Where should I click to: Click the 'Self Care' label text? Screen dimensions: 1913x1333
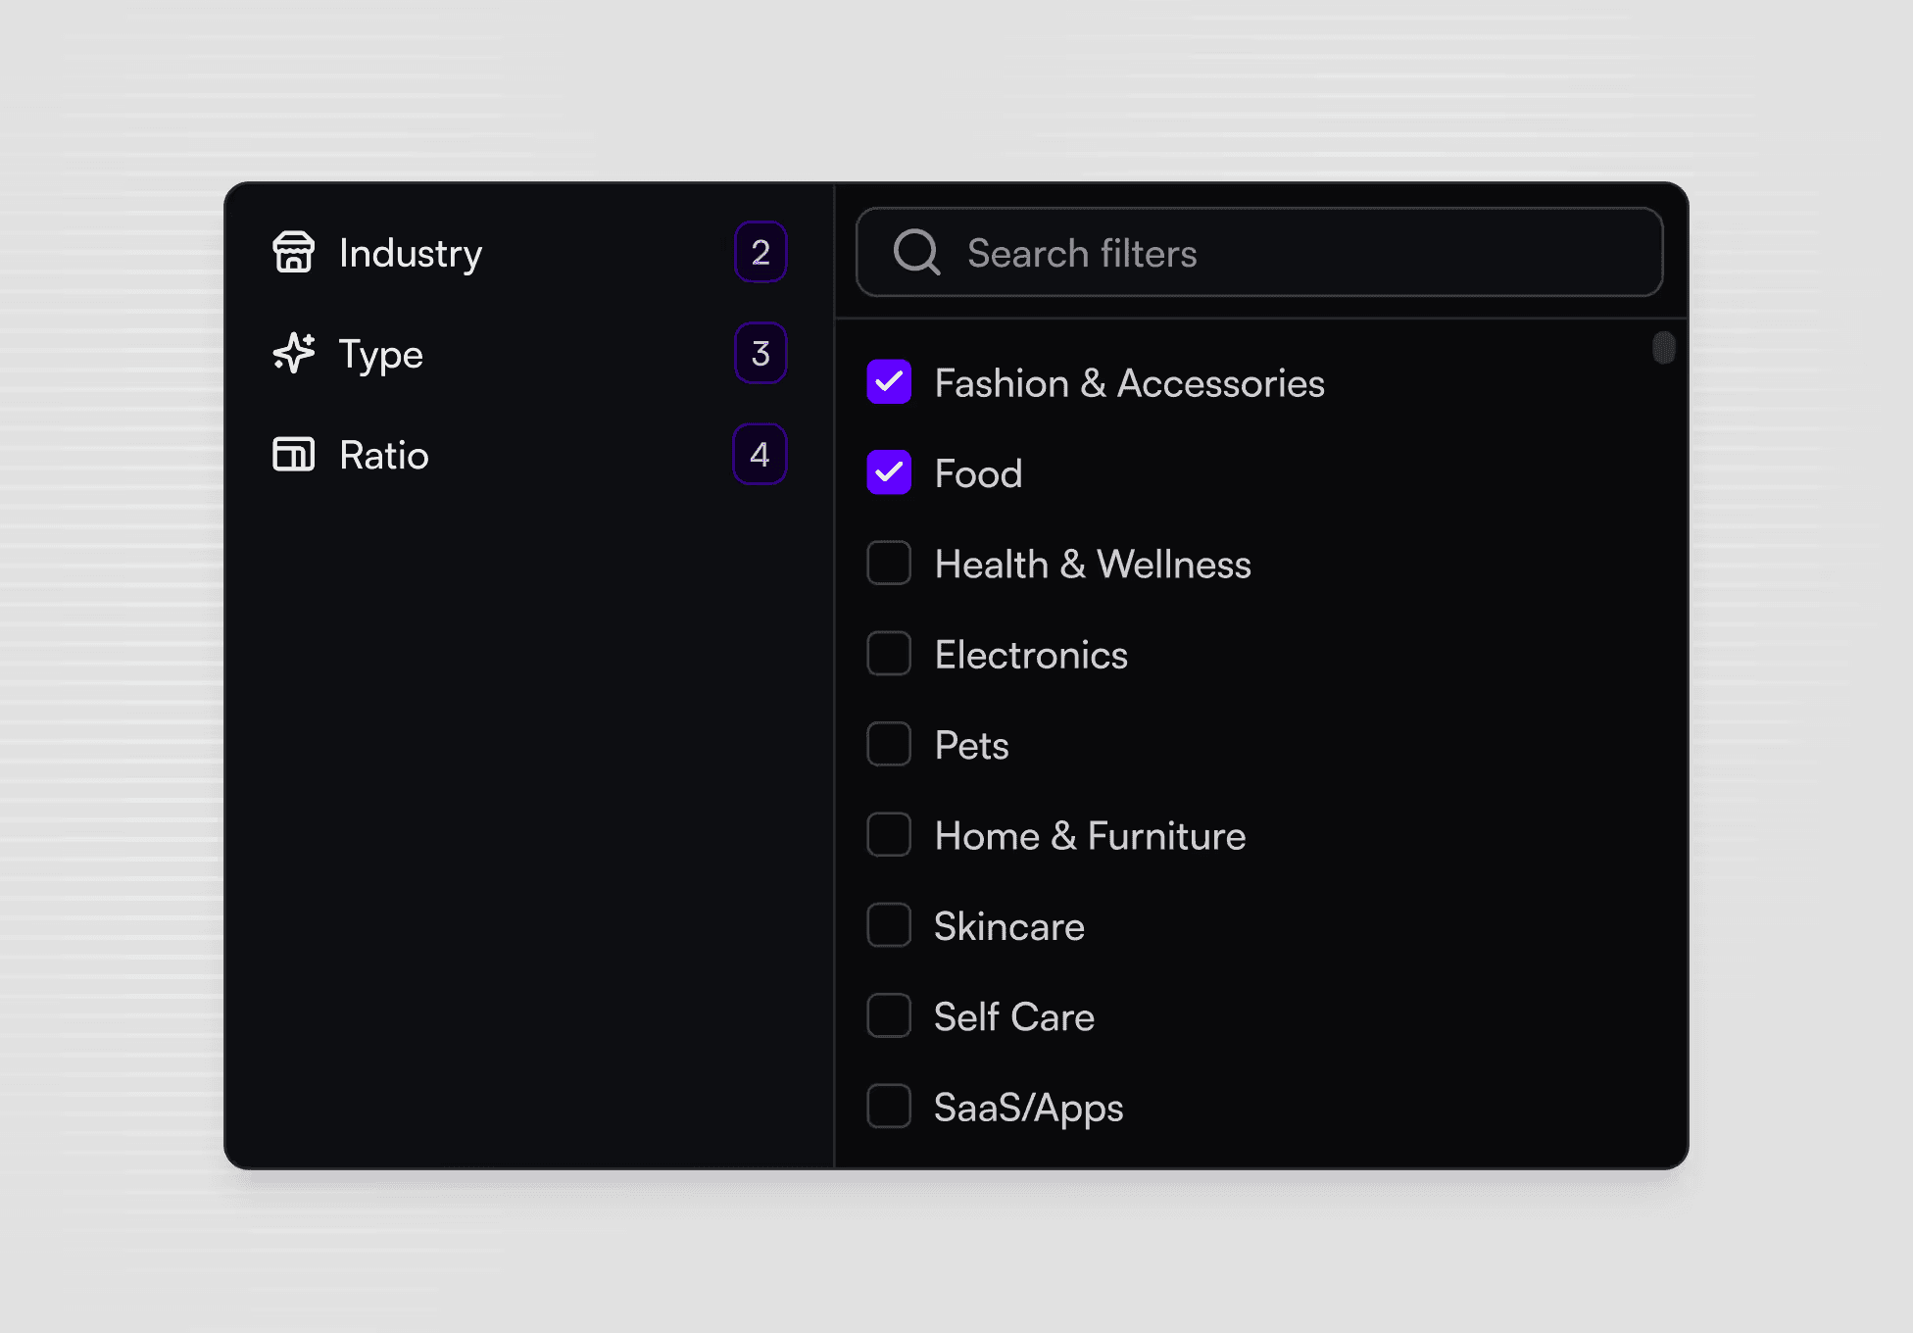[x=1013, y=1016]
